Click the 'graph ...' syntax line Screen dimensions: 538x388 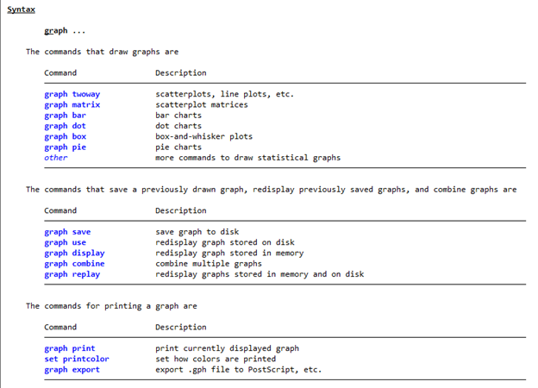[x=65, y=31]
